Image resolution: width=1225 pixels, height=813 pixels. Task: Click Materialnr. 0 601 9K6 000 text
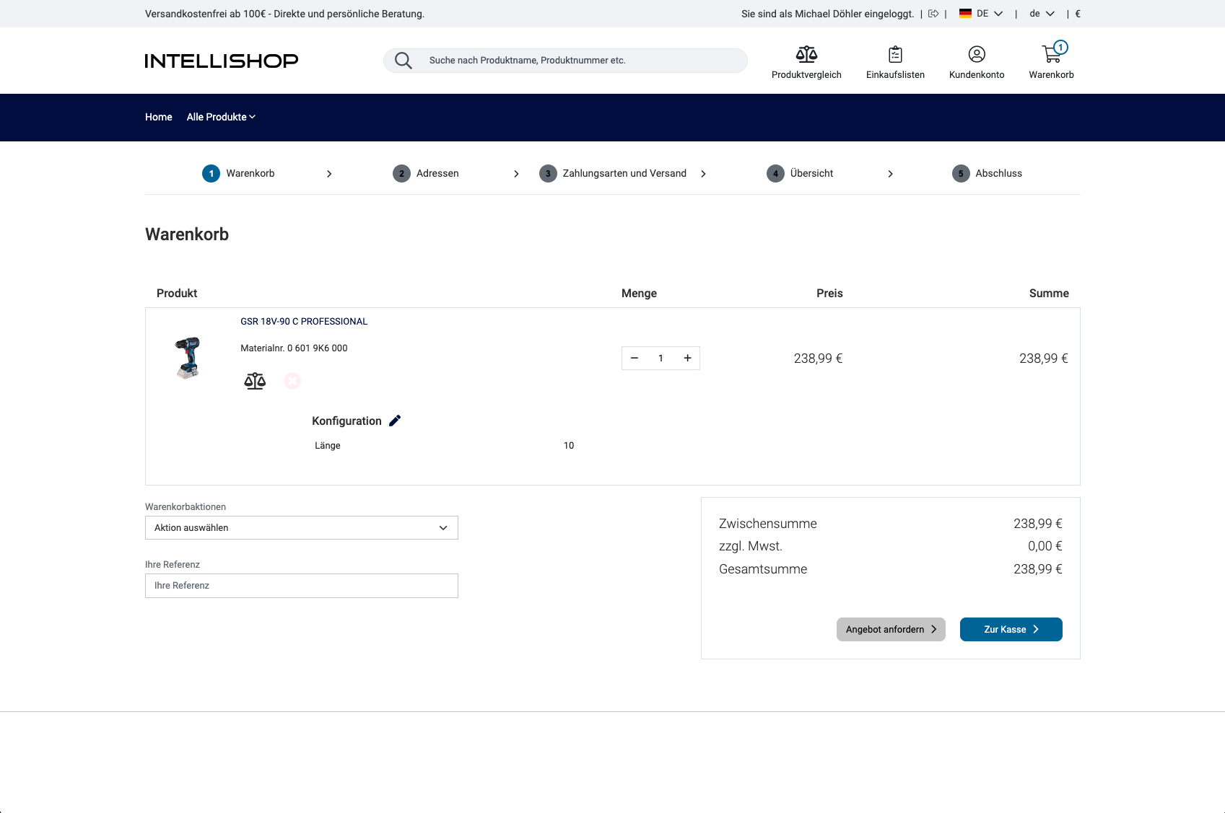[x=294, y=348]
